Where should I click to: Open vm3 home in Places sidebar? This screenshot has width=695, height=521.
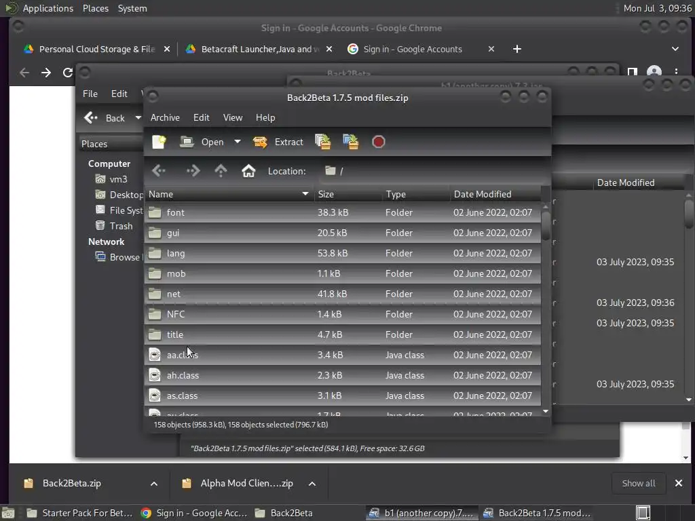pyautogui.click(x=112, y=179)
